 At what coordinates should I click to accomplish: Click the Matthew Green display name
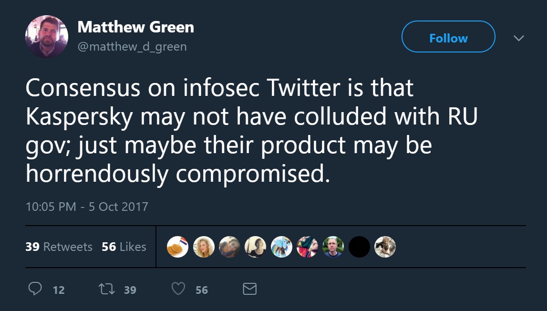point(136,27)
